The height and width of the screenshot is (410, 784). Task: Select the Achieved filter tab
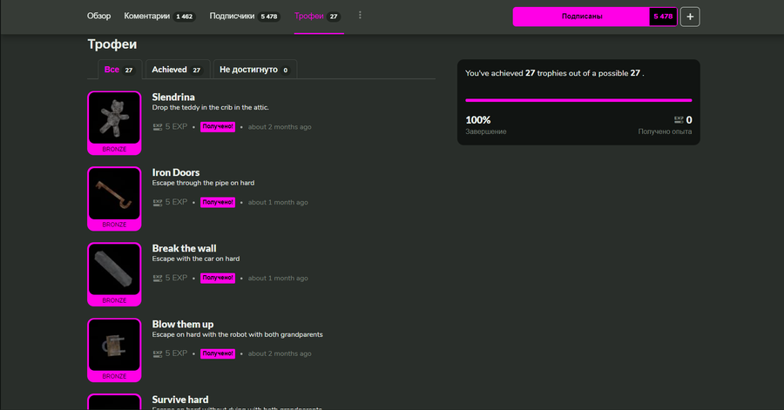(177, 70)
